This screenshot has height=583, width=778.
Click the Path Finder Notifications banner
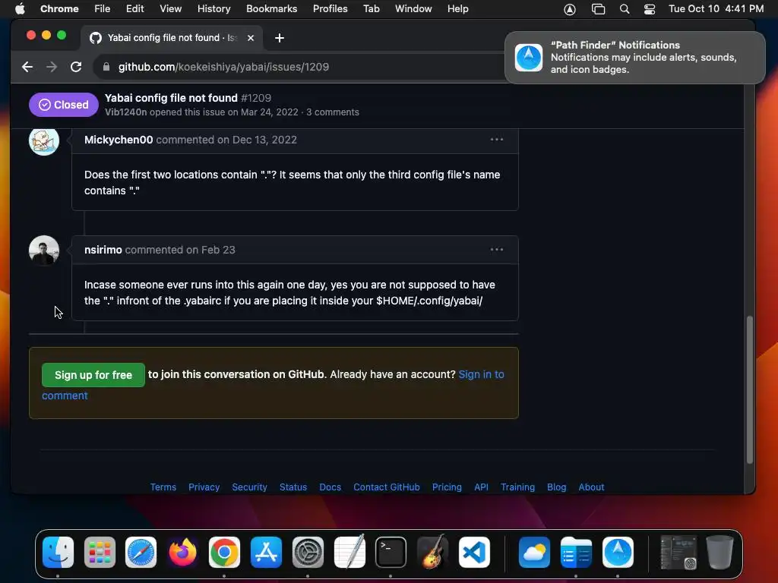pos(635,58)
